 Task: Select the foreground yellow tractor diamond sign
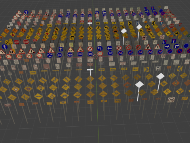point(78,95)
